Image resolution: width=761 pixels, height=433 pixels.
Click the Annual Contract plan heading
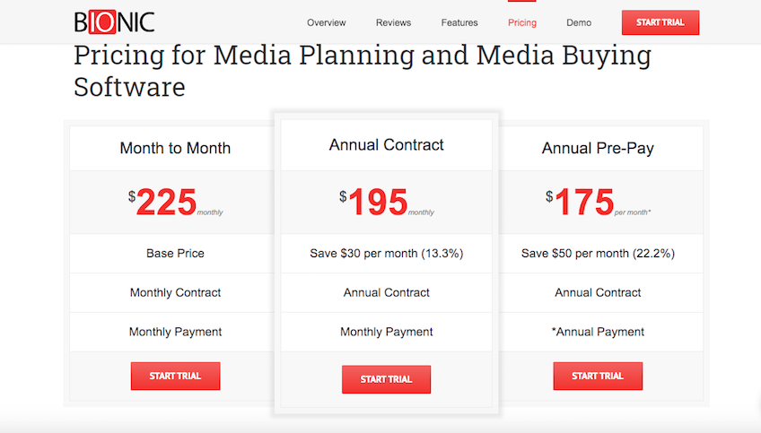click(x=386, y=144)
